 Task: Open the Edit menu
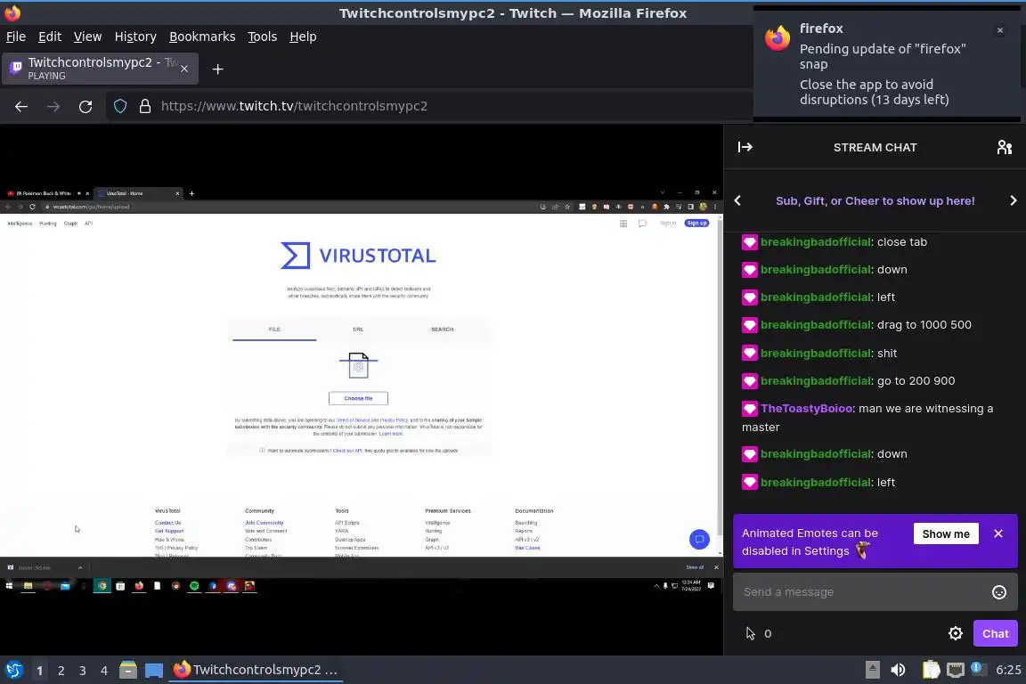tap(50, 37)
